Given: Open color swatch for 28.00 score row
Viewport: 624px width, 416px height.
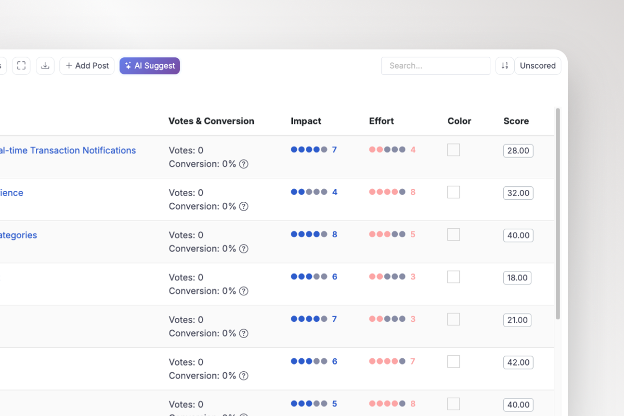Looking at the screenshot, I should pos(453,150).
